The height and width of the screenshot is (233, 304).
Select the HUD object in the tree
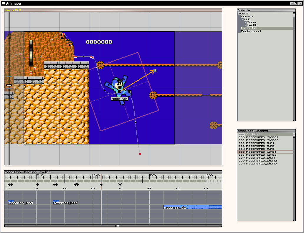[247, 19]
